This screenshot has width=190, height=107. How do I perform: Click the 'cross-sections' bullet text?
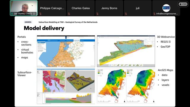[26, 43]
